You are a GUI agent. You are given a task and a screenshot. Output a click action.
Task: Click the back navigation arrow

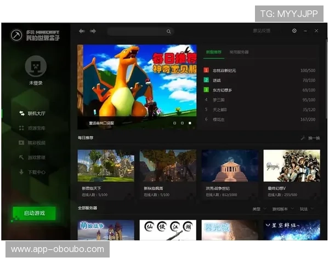point(82,31)
